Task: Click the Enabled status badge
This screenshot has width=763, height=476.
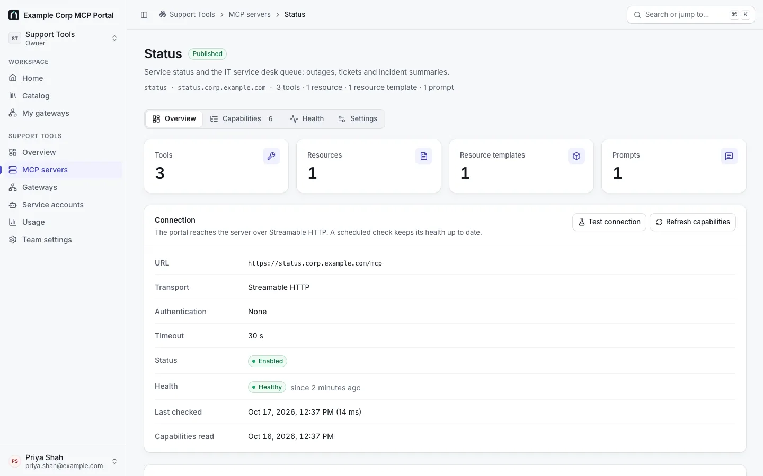Action: point(268,361)
